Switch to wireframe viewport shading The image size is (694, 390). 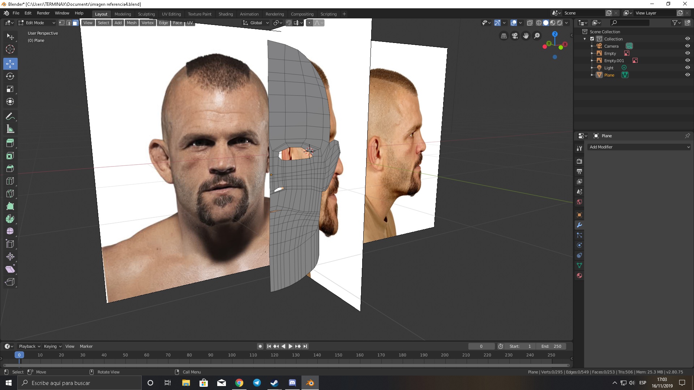pos(539,23)
